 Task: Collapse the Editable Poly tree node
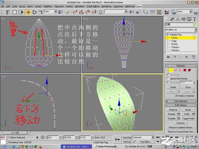(x=167, y=35)
